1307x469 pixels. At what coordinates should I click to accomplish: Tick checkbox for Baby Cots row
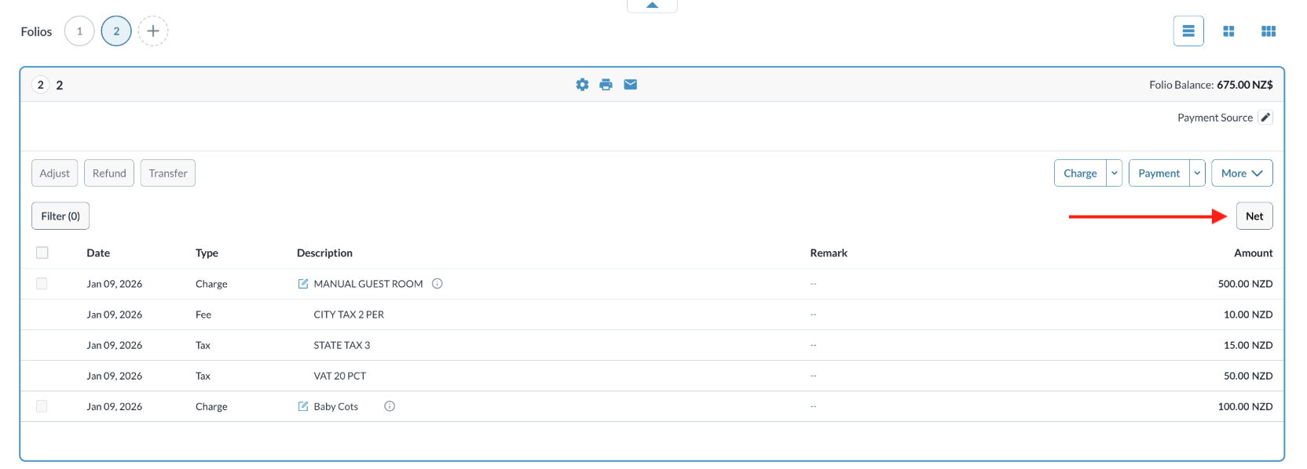point(42,406)
